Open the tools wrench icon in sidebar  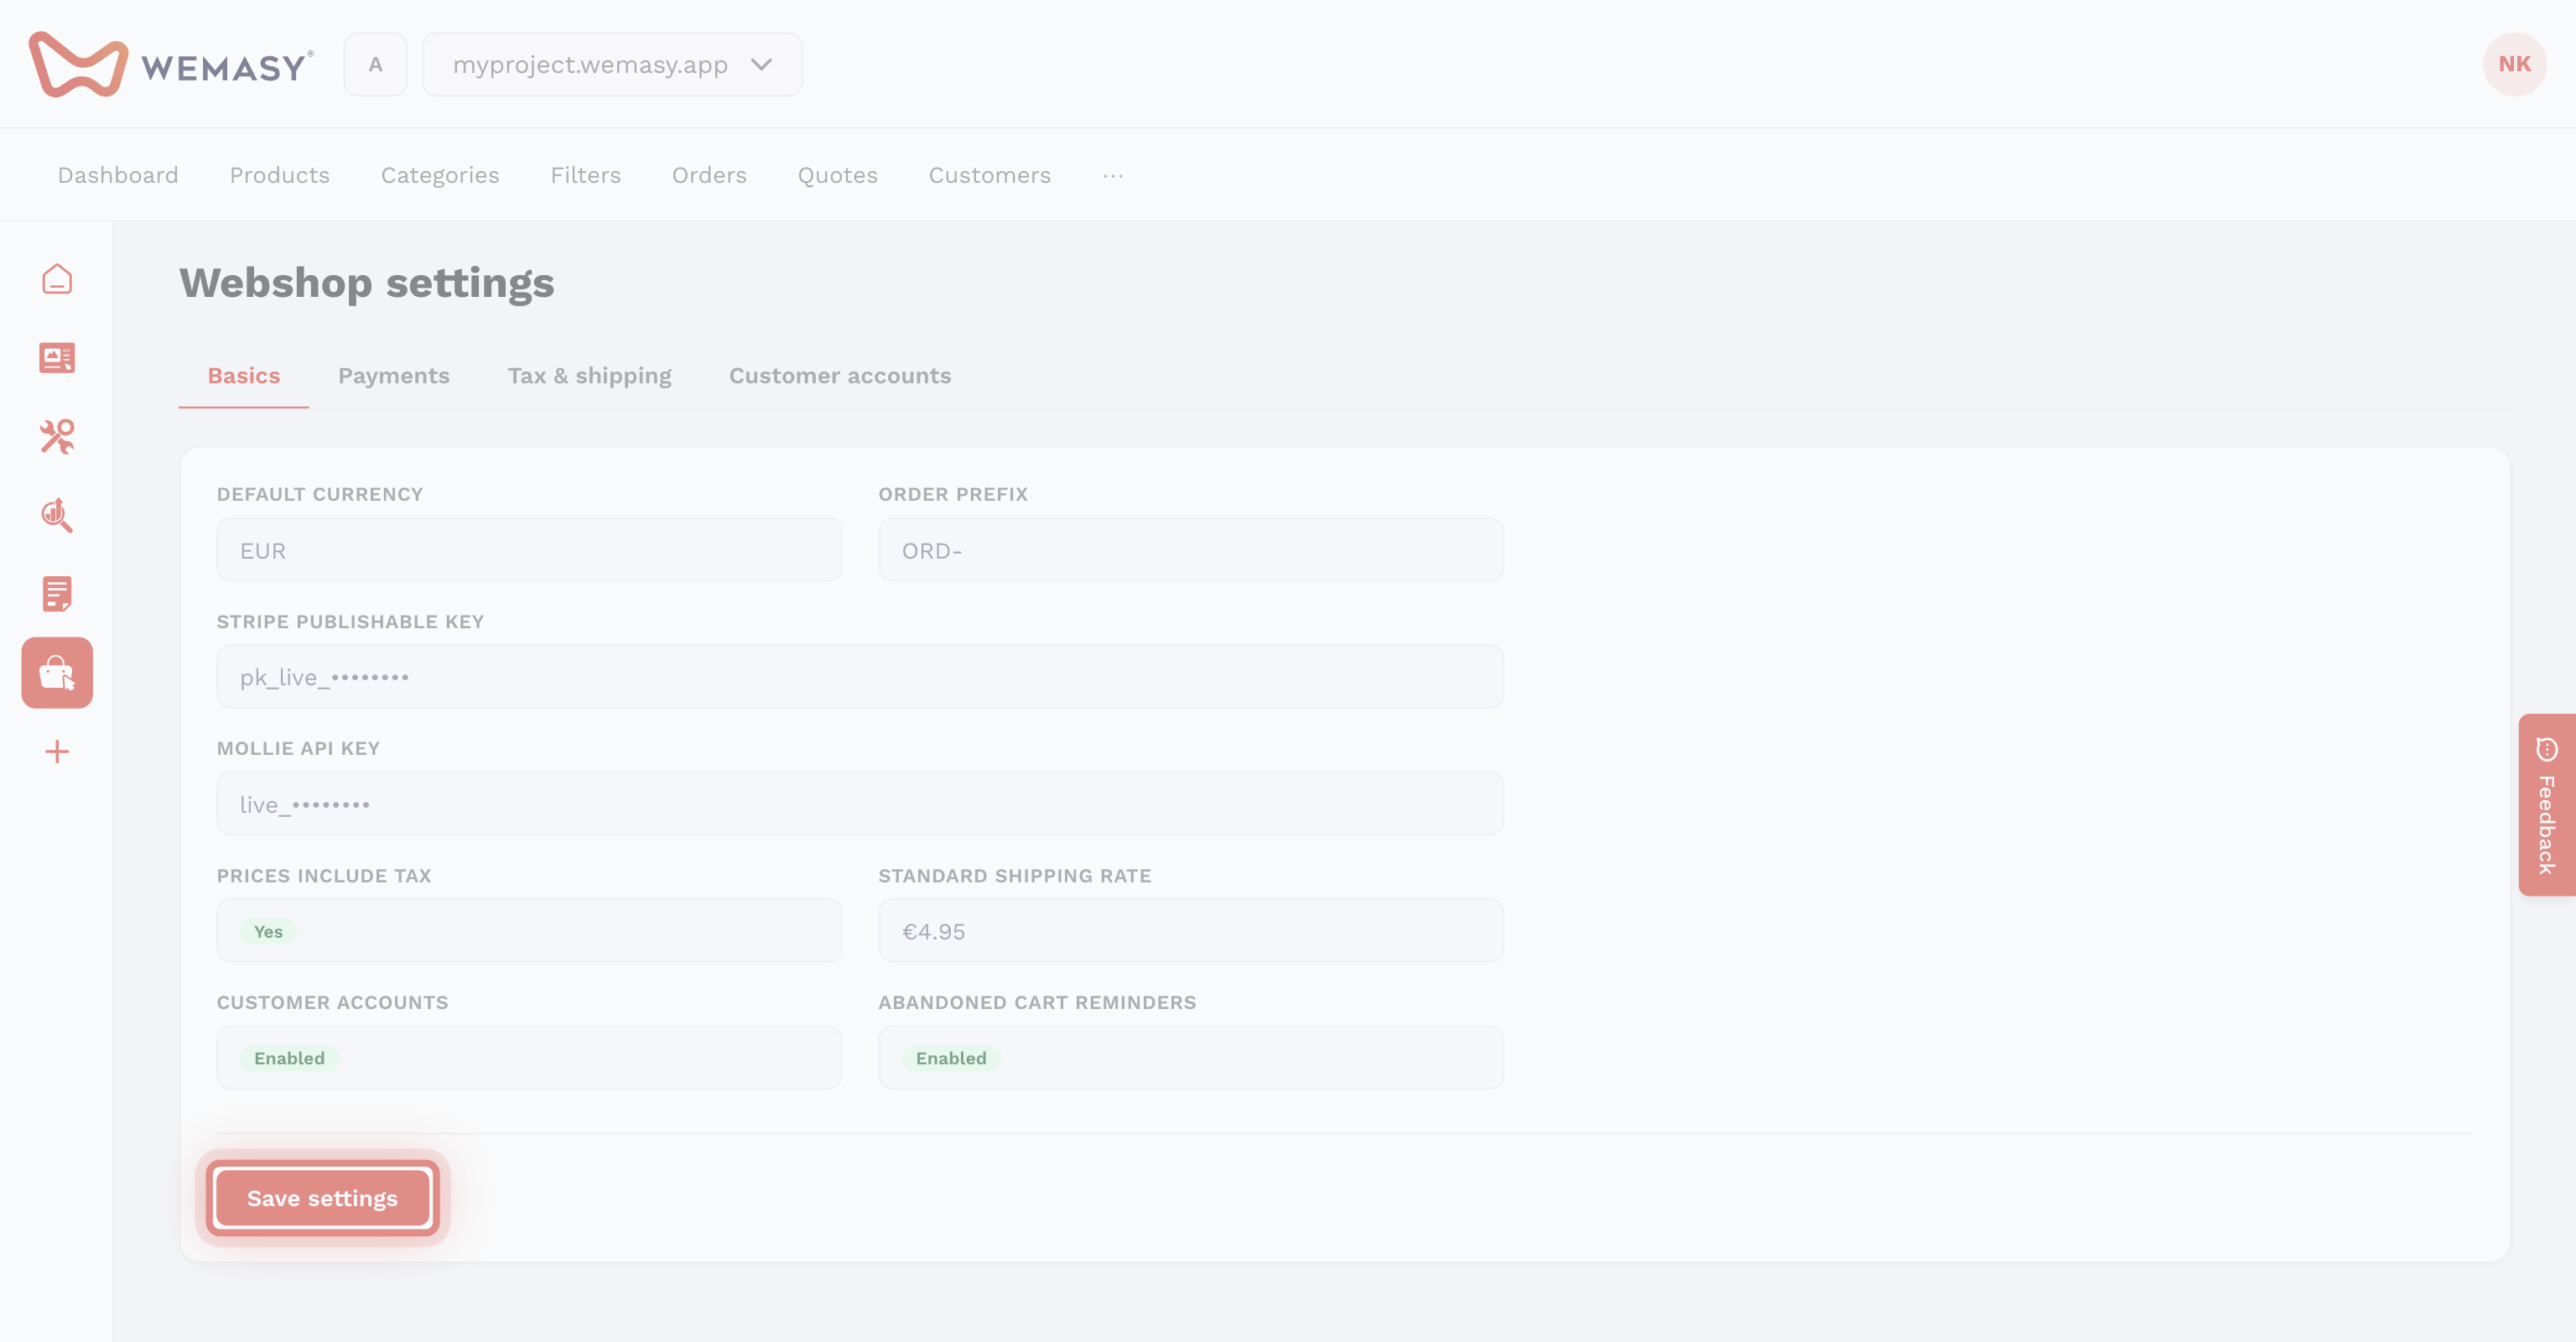tap(57, 436)
